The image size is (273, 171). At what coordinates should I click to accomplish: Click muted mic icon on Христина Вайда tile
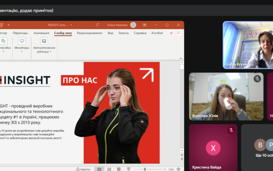pyautogui.click(x=231, y=130)
